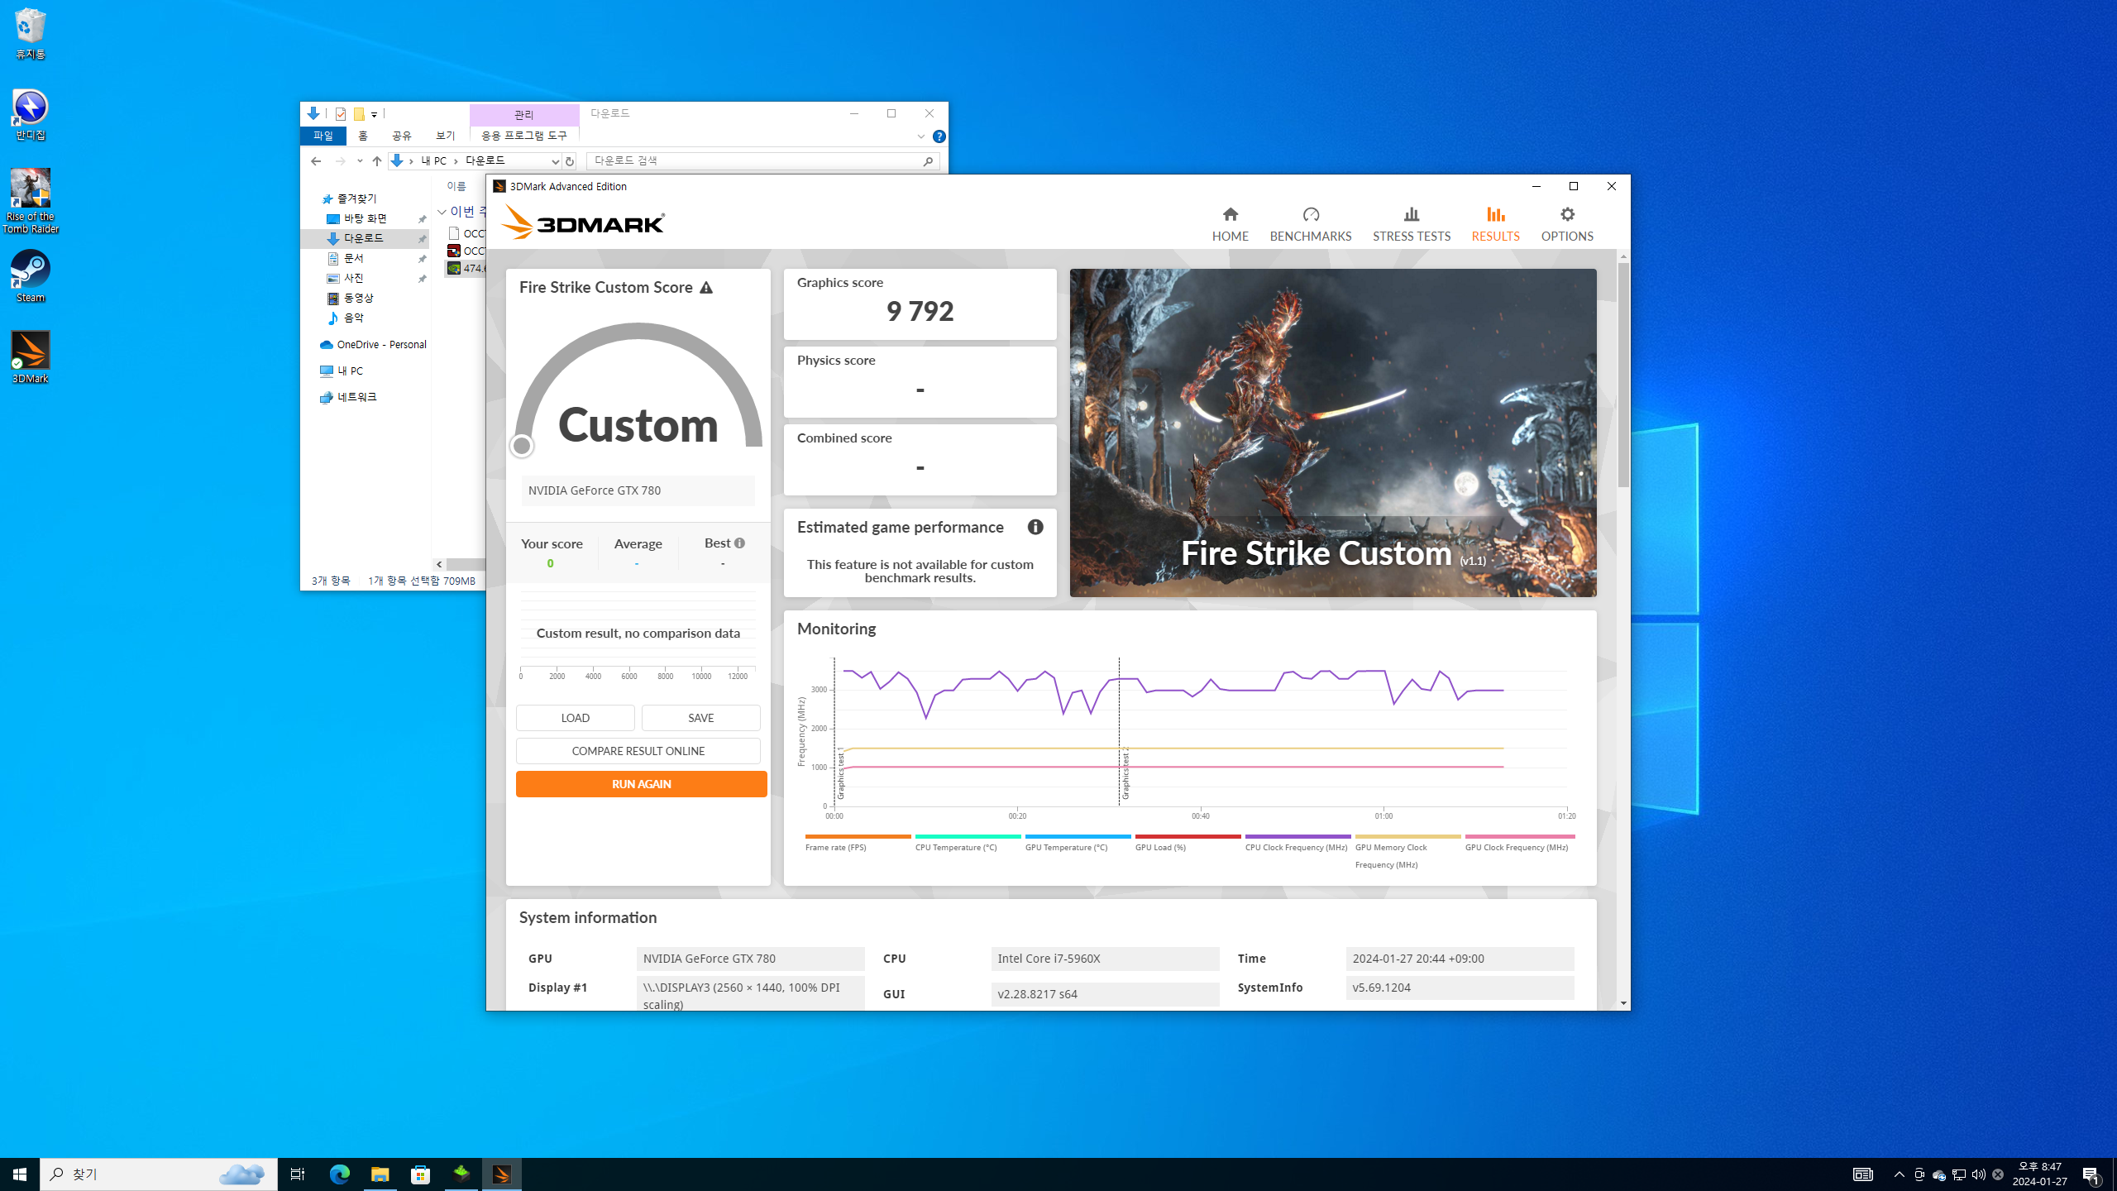2117x1191 pixels.
Task: Open Microsoft Edge from the taskbar
Action: point(340,1174)
